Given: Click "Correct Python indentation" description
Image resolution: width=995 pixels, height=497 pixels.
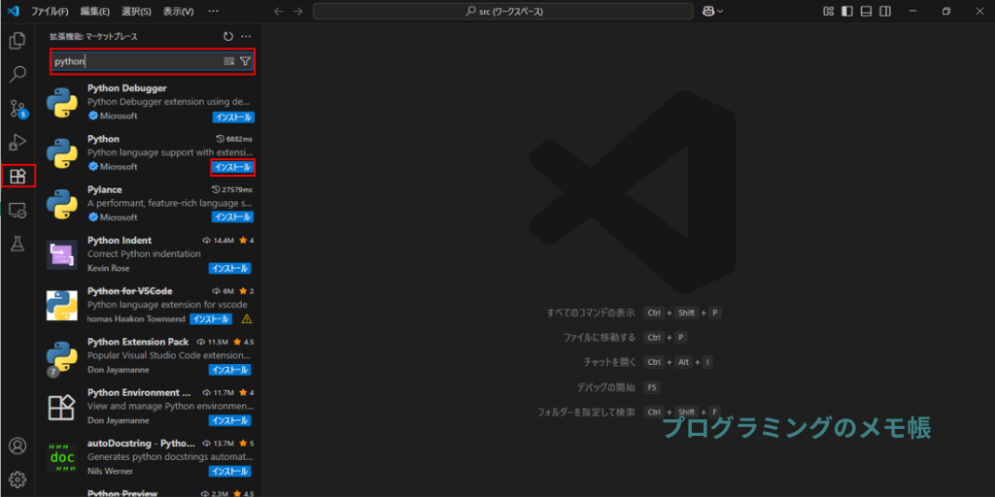Looking at the screenshot, I should tap(144, 253).
